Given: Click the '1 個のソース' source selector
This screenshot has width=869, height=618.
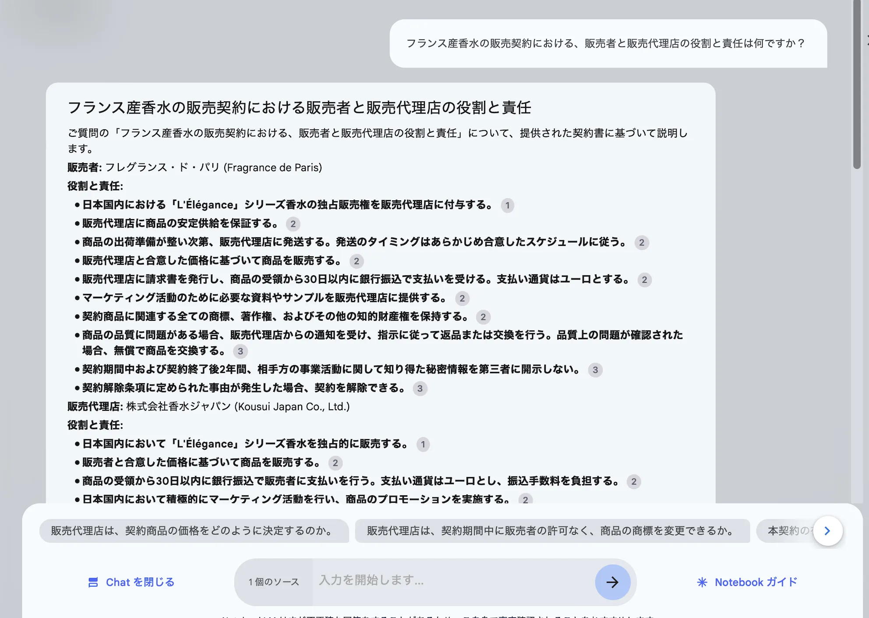Looking at the screenshot, I should pyautogui.click(x=274, y=582).
